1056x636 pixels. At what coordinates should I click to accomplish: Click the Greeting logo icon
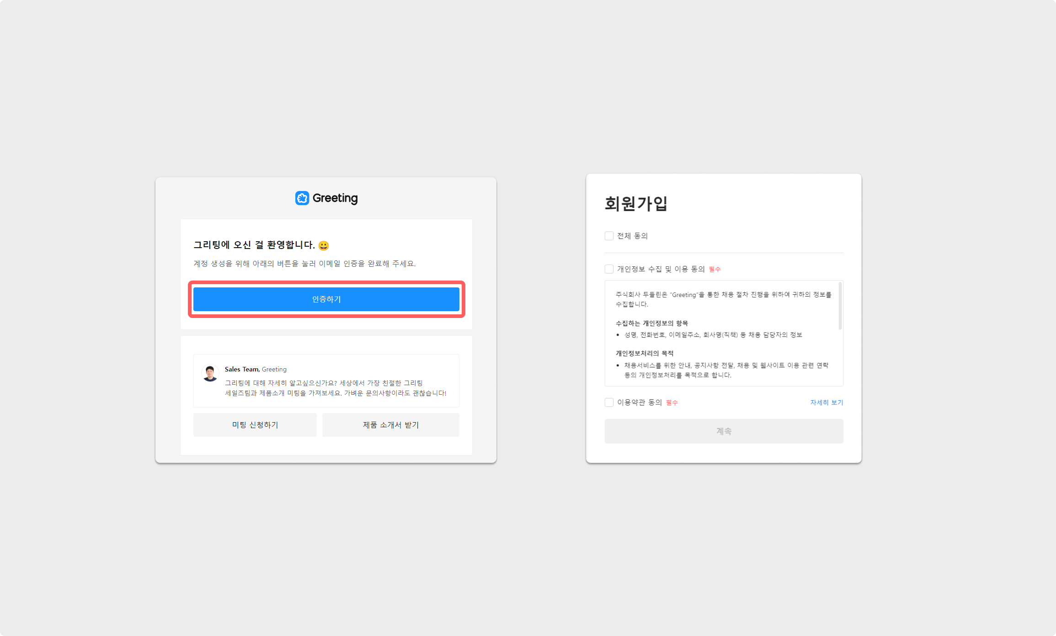pyautogui.click(x=302, y=198)
